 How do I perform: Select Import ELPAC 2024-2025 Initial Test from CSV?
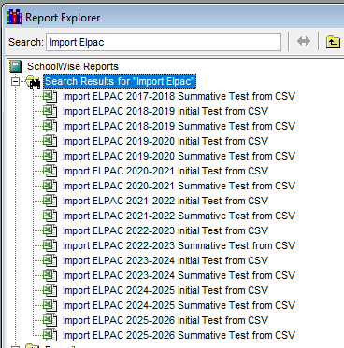point(165,290)
